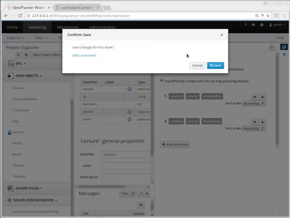Screen dimensions: 290x218
Task: Close the Messages panel with X icon
Action: (147, 193)
